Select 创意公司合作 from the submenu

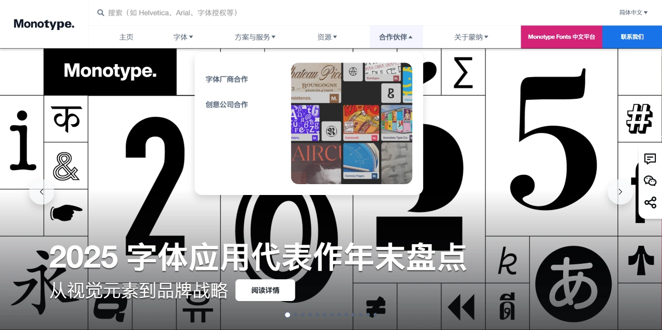tap(227, 104)
